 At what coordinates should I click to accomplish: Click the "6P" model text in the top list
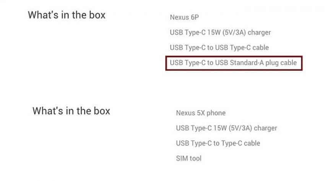coord(195,17)
